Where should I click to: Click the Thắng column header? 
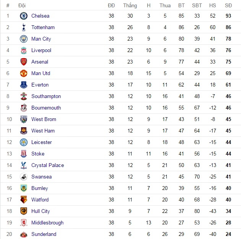click(130, 6)
